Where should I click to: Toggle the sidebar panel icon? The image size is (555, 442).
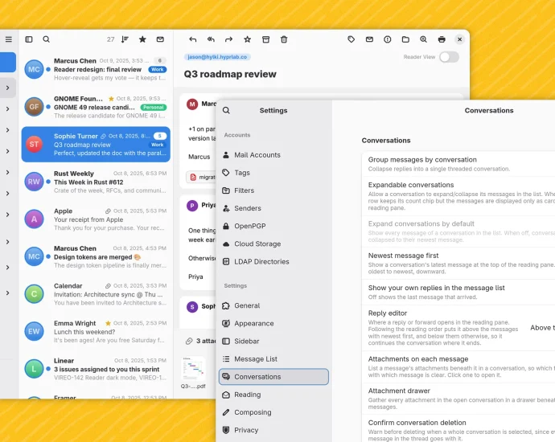tap(29, 39)
